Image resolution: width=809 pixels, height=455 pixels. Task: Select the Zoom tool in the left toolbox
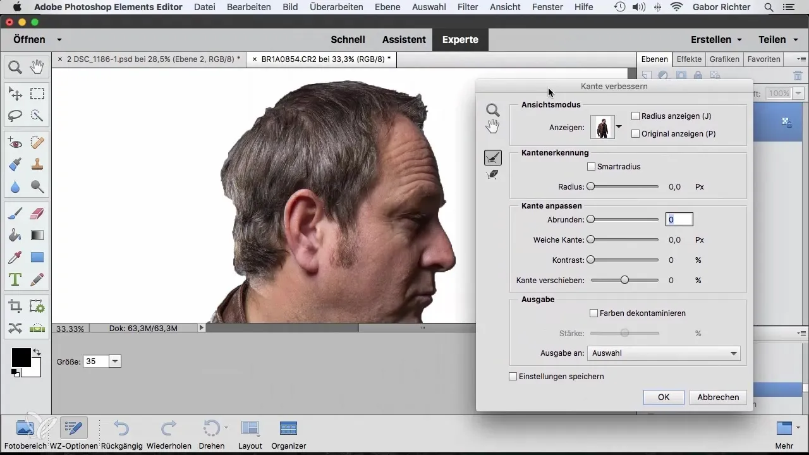click(15, 66)
